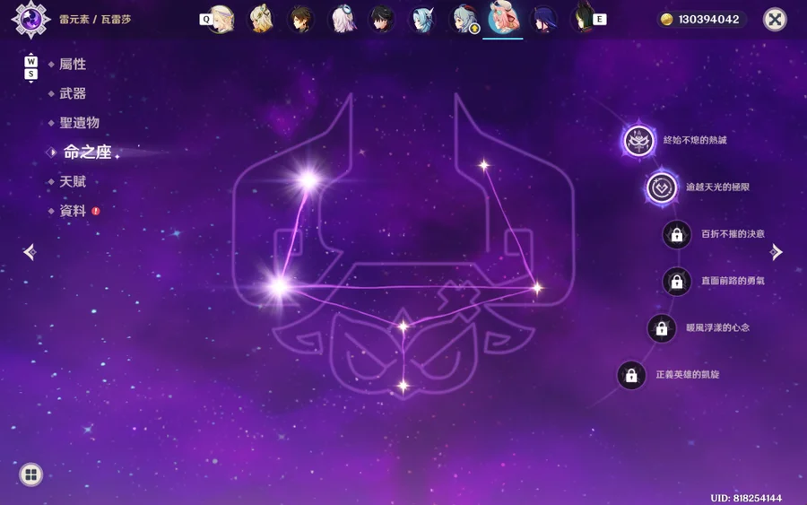
Task: Click the bright glowing star on left horn
Action: tap(308, 179)
